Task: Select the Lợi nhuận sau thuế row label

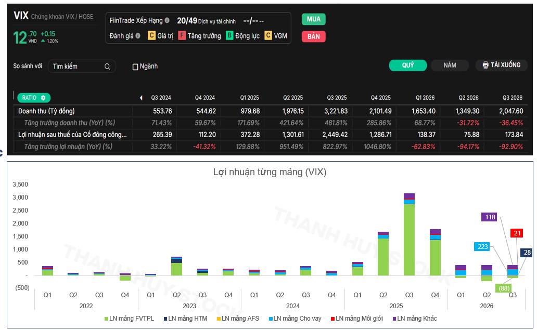Action: 72,135
